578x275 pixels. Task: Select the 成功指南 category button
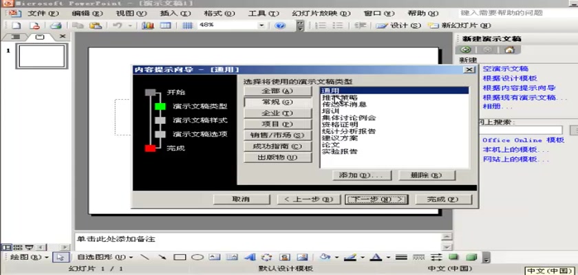tap(278, 146)
